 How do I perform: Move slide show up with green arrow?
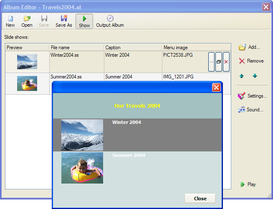(242, 76)
